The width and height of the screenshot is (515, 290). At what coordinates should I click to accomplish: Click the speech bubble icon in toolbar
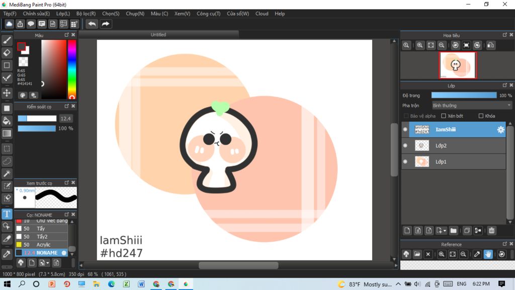(31, 24)
